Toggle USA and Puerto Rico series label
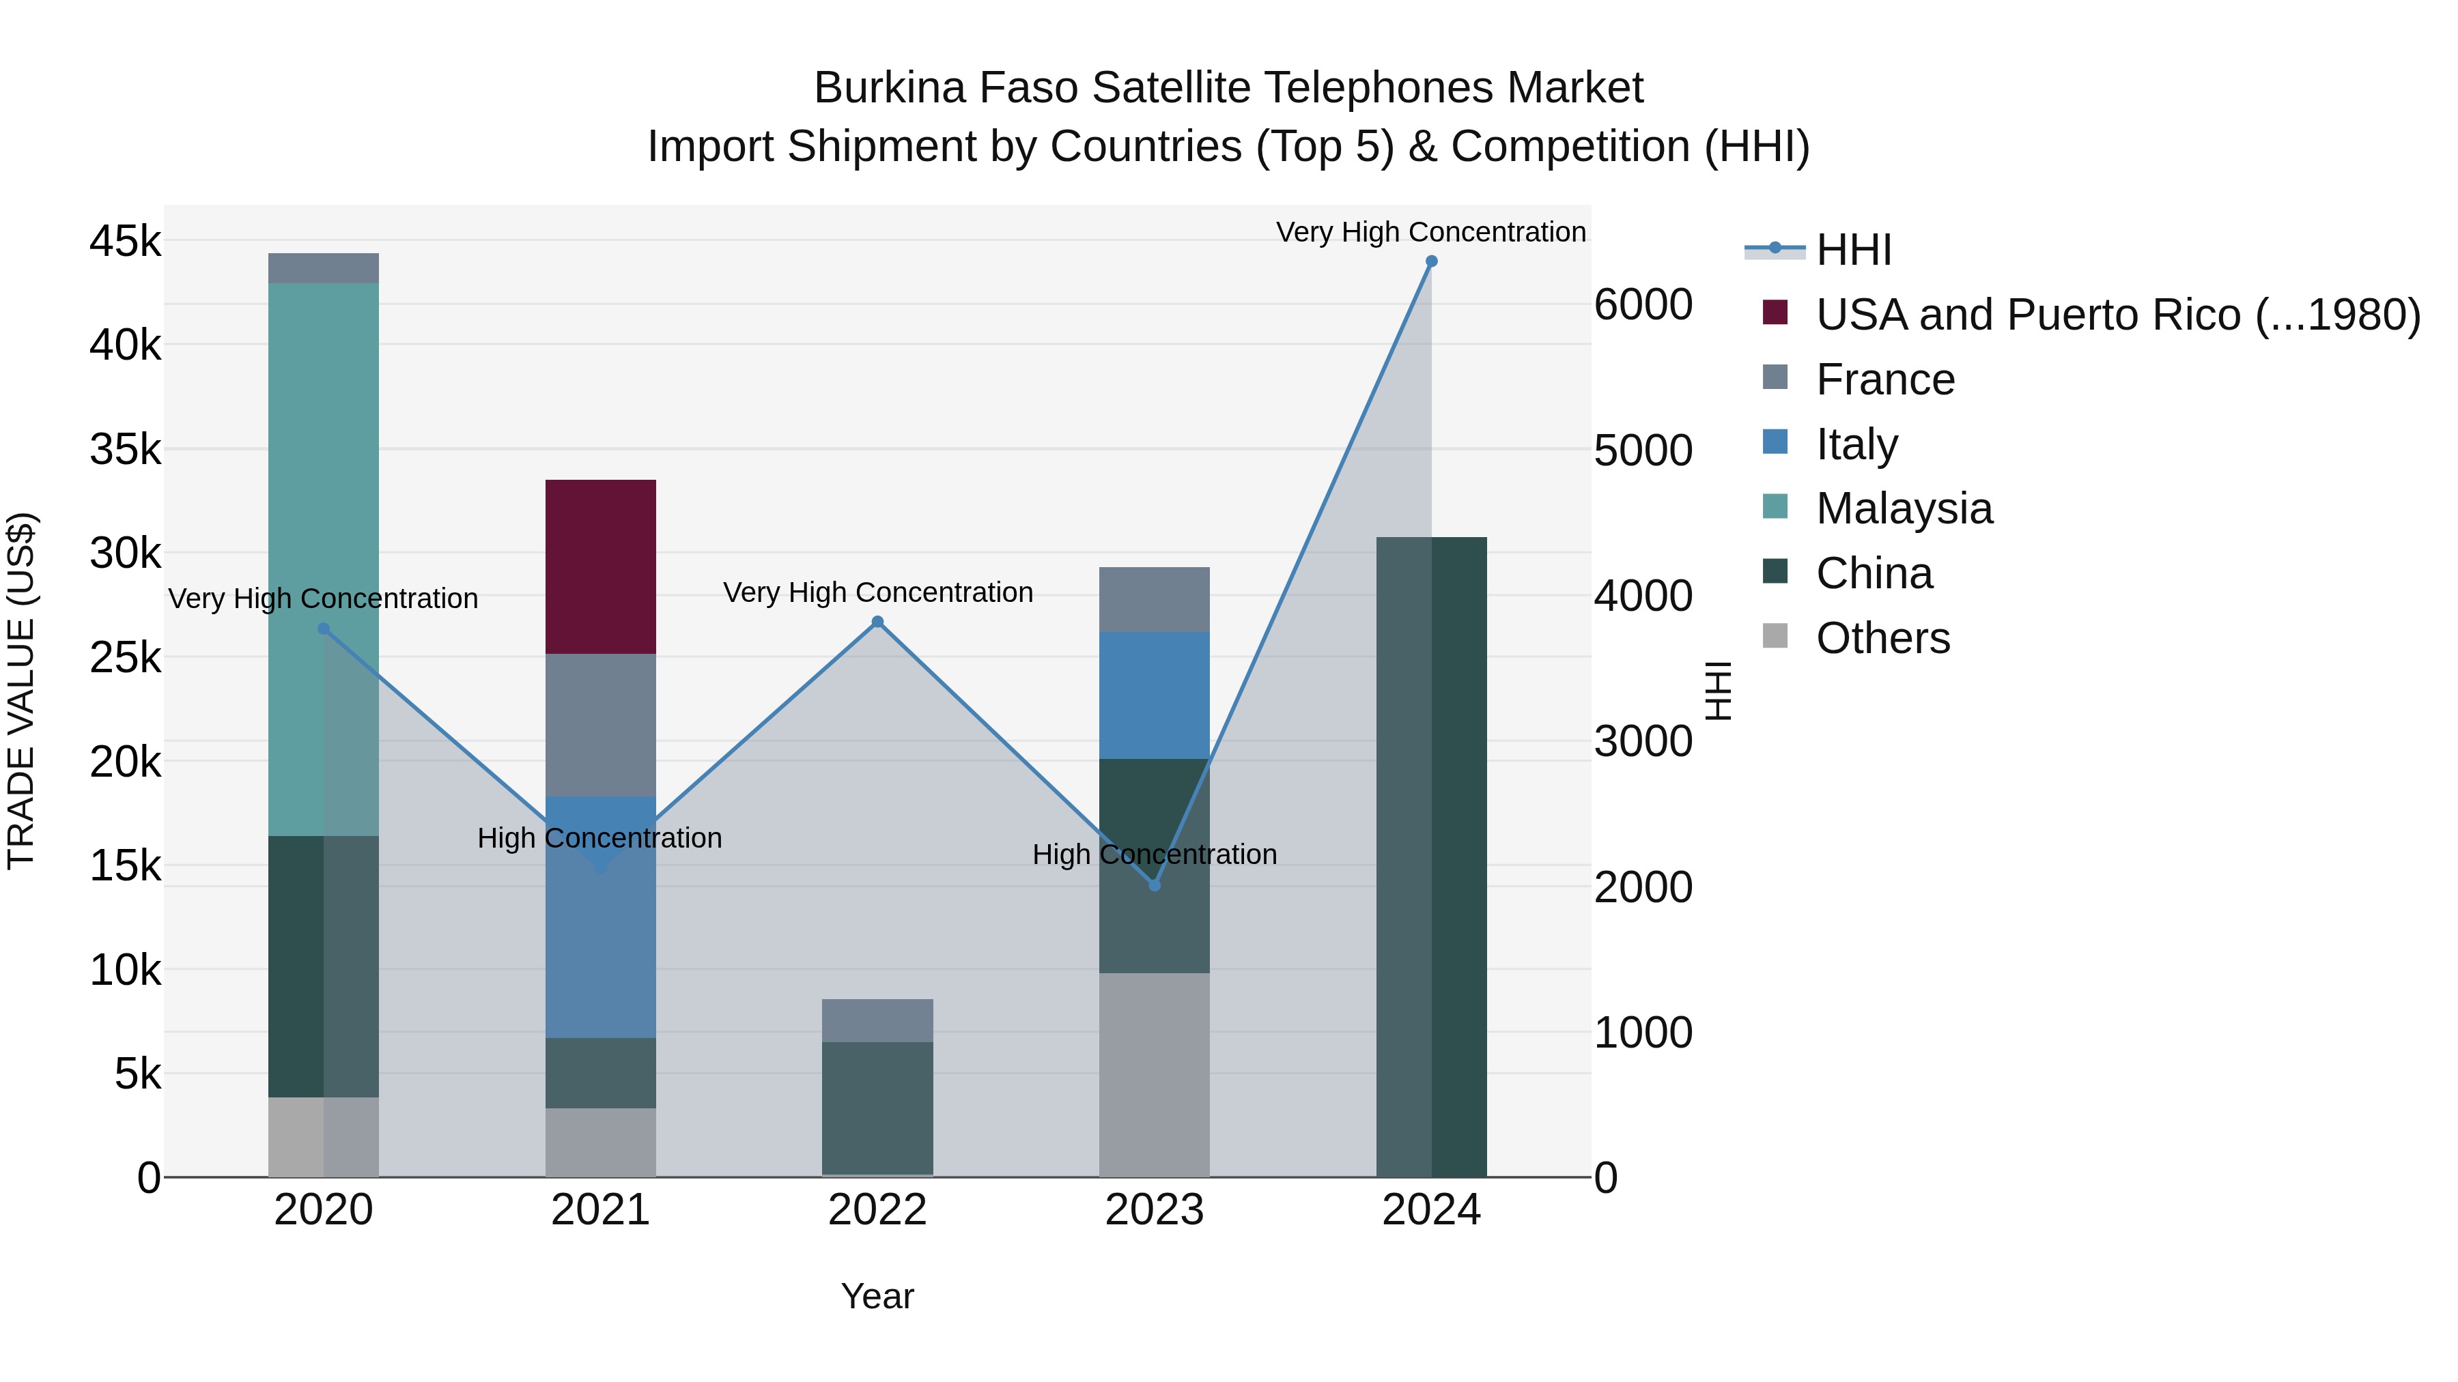 (2118, 316)
